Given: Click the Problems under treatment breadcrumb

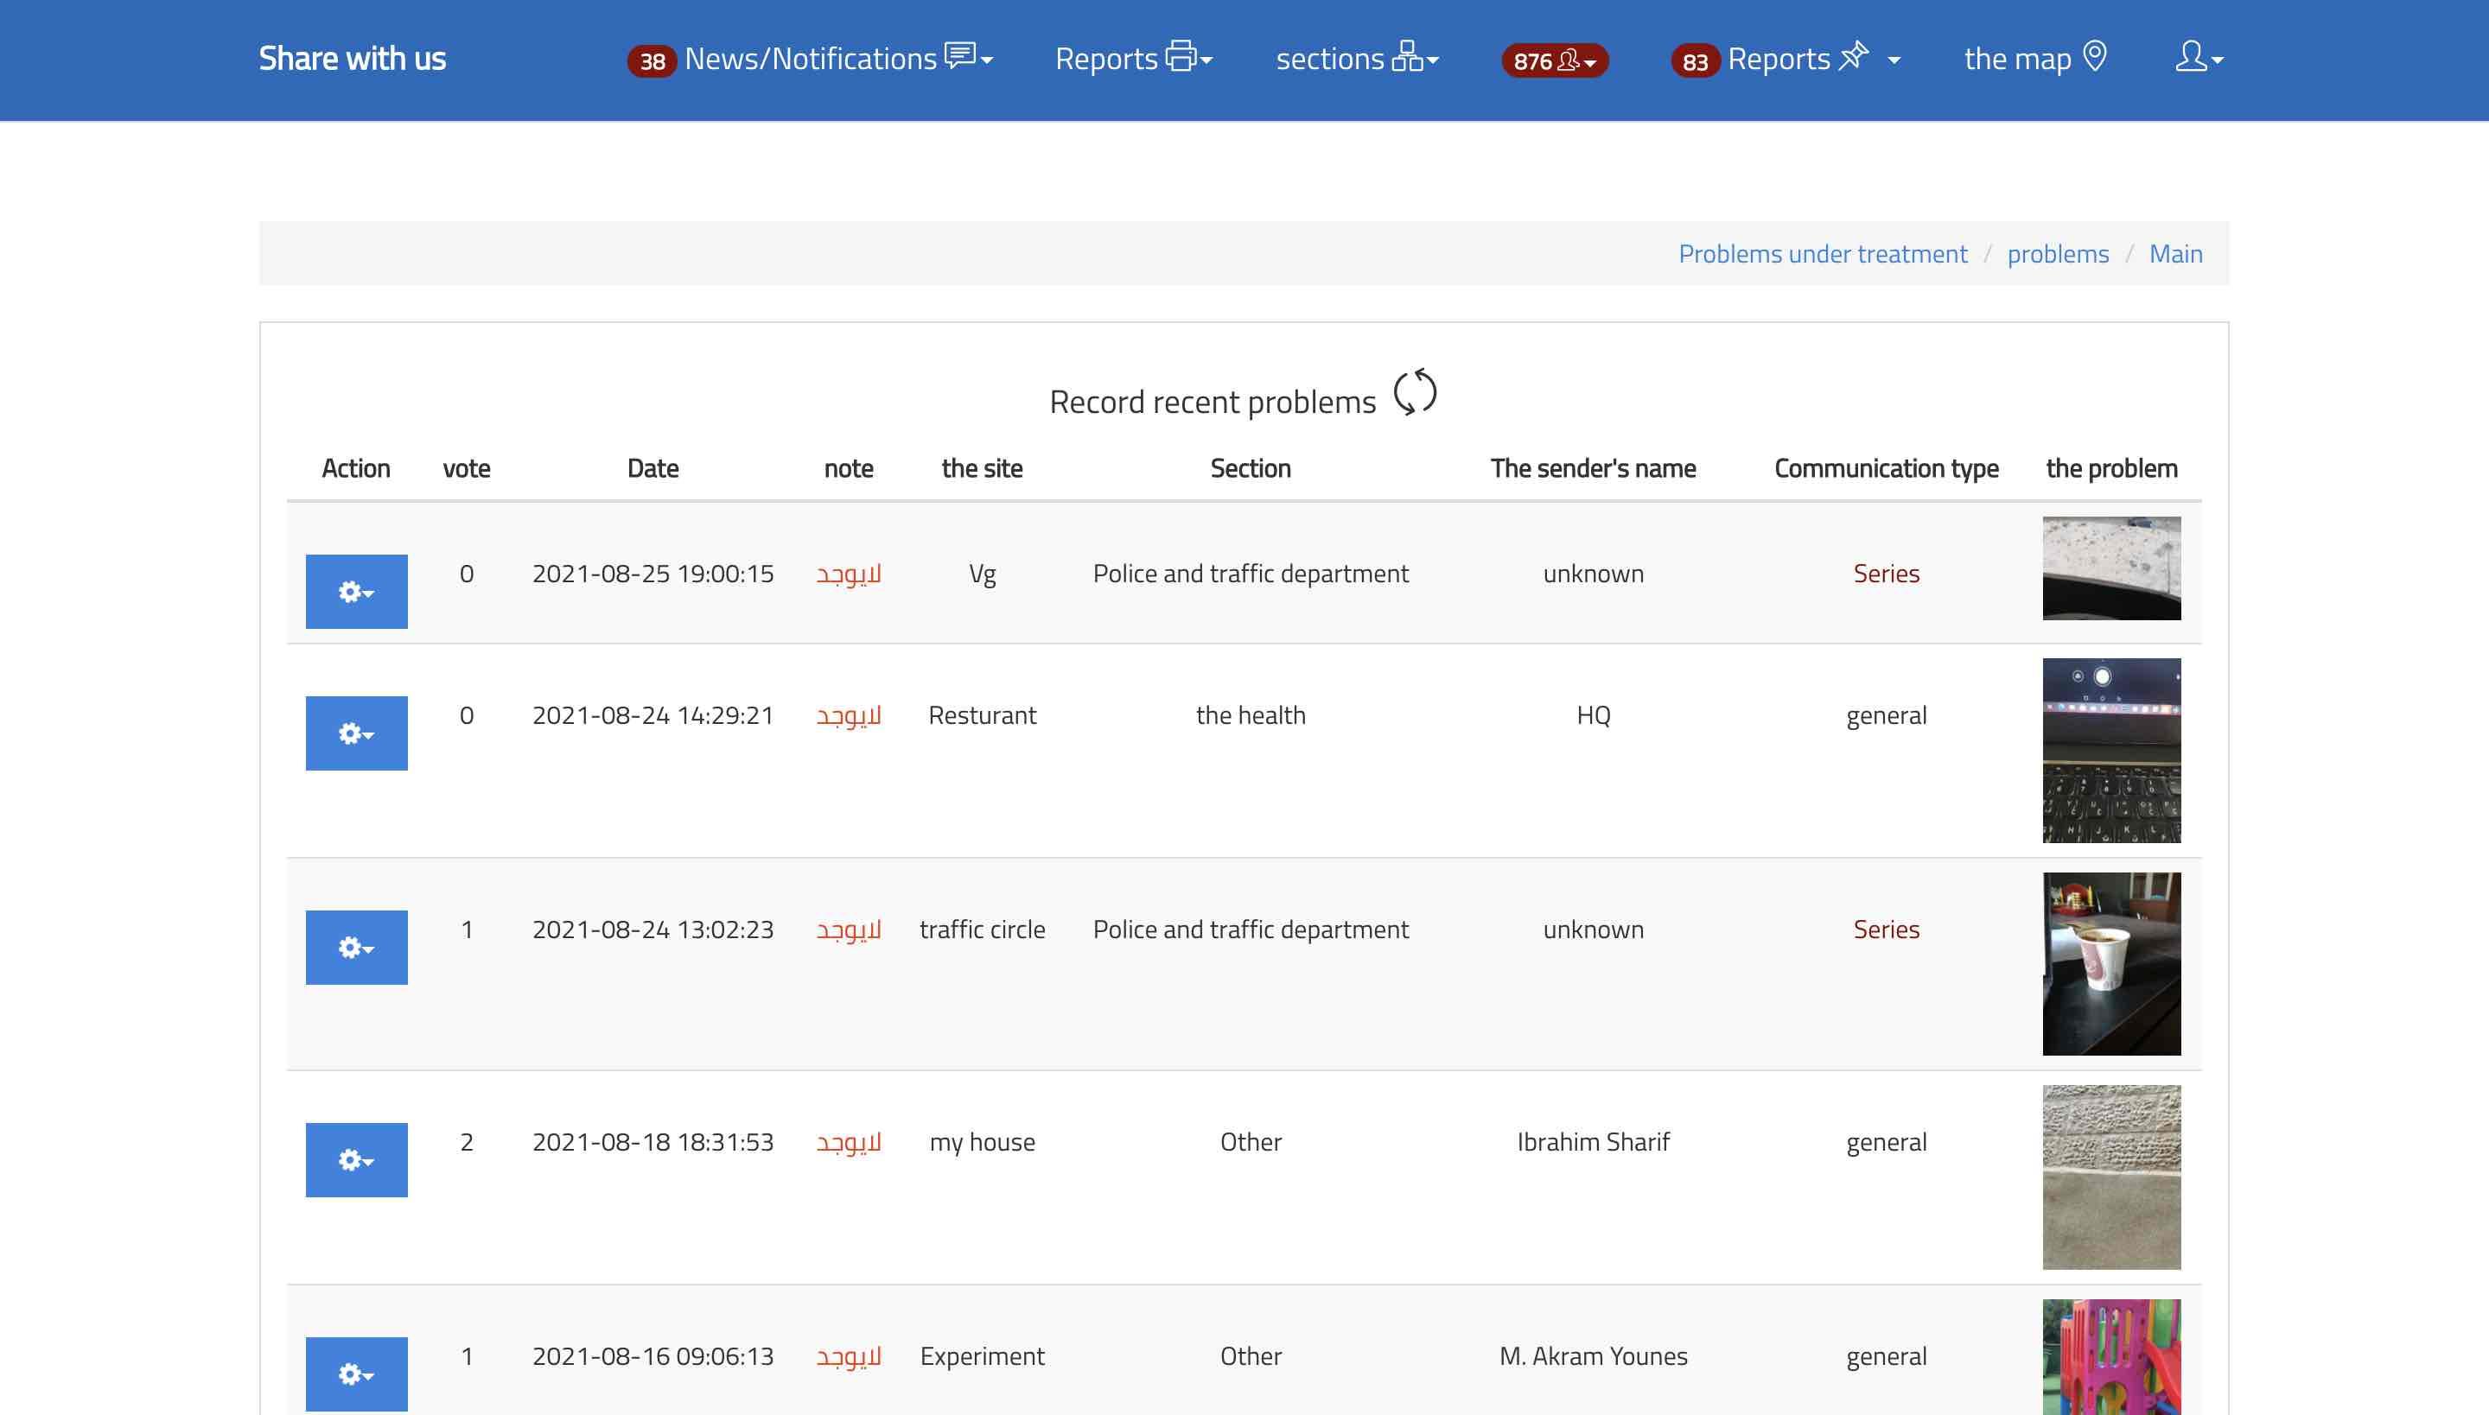Looking at the screenshot, I should (1822, 254).
